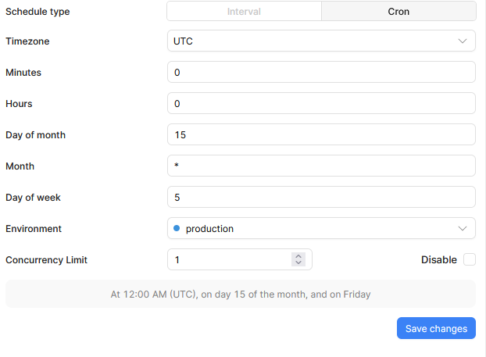
Task: Click the Timezone dropdown chevron arrow
Action: [463, 41]
